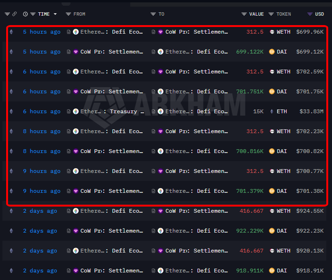Click the ETH token label on 15K row

(282, 111)
